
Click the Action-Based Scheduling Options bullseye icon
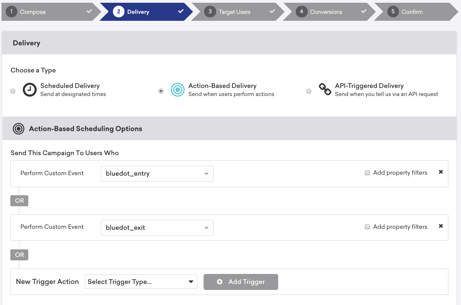point(19,129)
